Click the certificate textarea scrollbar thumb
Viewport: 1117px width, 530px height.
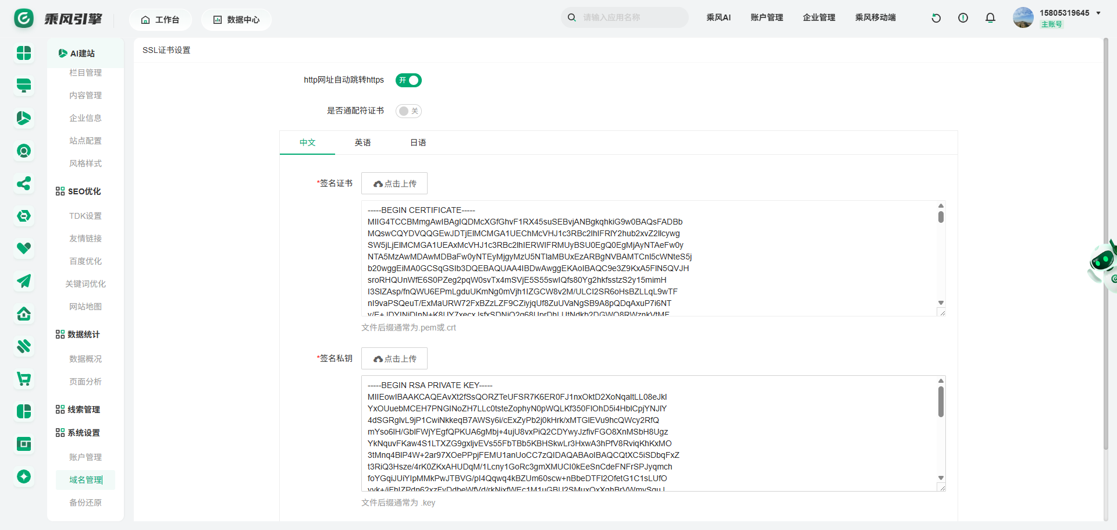click(x=941, y=217)
